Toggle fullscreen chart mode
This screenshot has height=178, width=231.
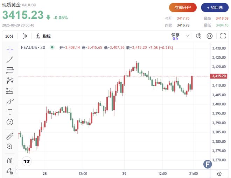click(x=223, y=36)
